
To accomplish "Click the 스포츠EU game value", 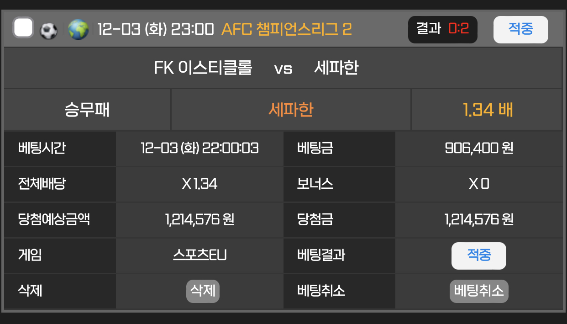I will pyautogui.click(x=199, y=255).
